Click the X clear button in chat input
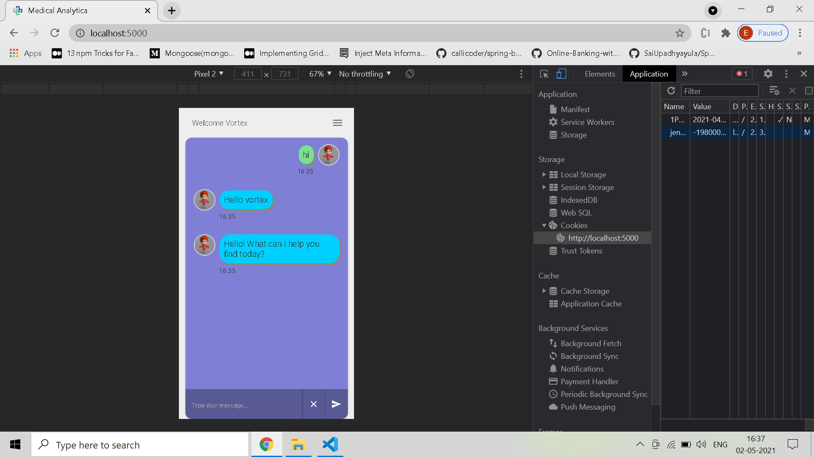 pos(314,404)
